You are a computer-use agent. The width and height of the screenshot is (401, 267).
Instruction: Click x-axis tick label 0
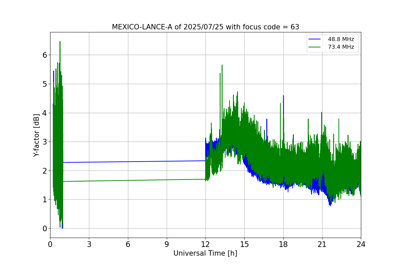(50, 244)
